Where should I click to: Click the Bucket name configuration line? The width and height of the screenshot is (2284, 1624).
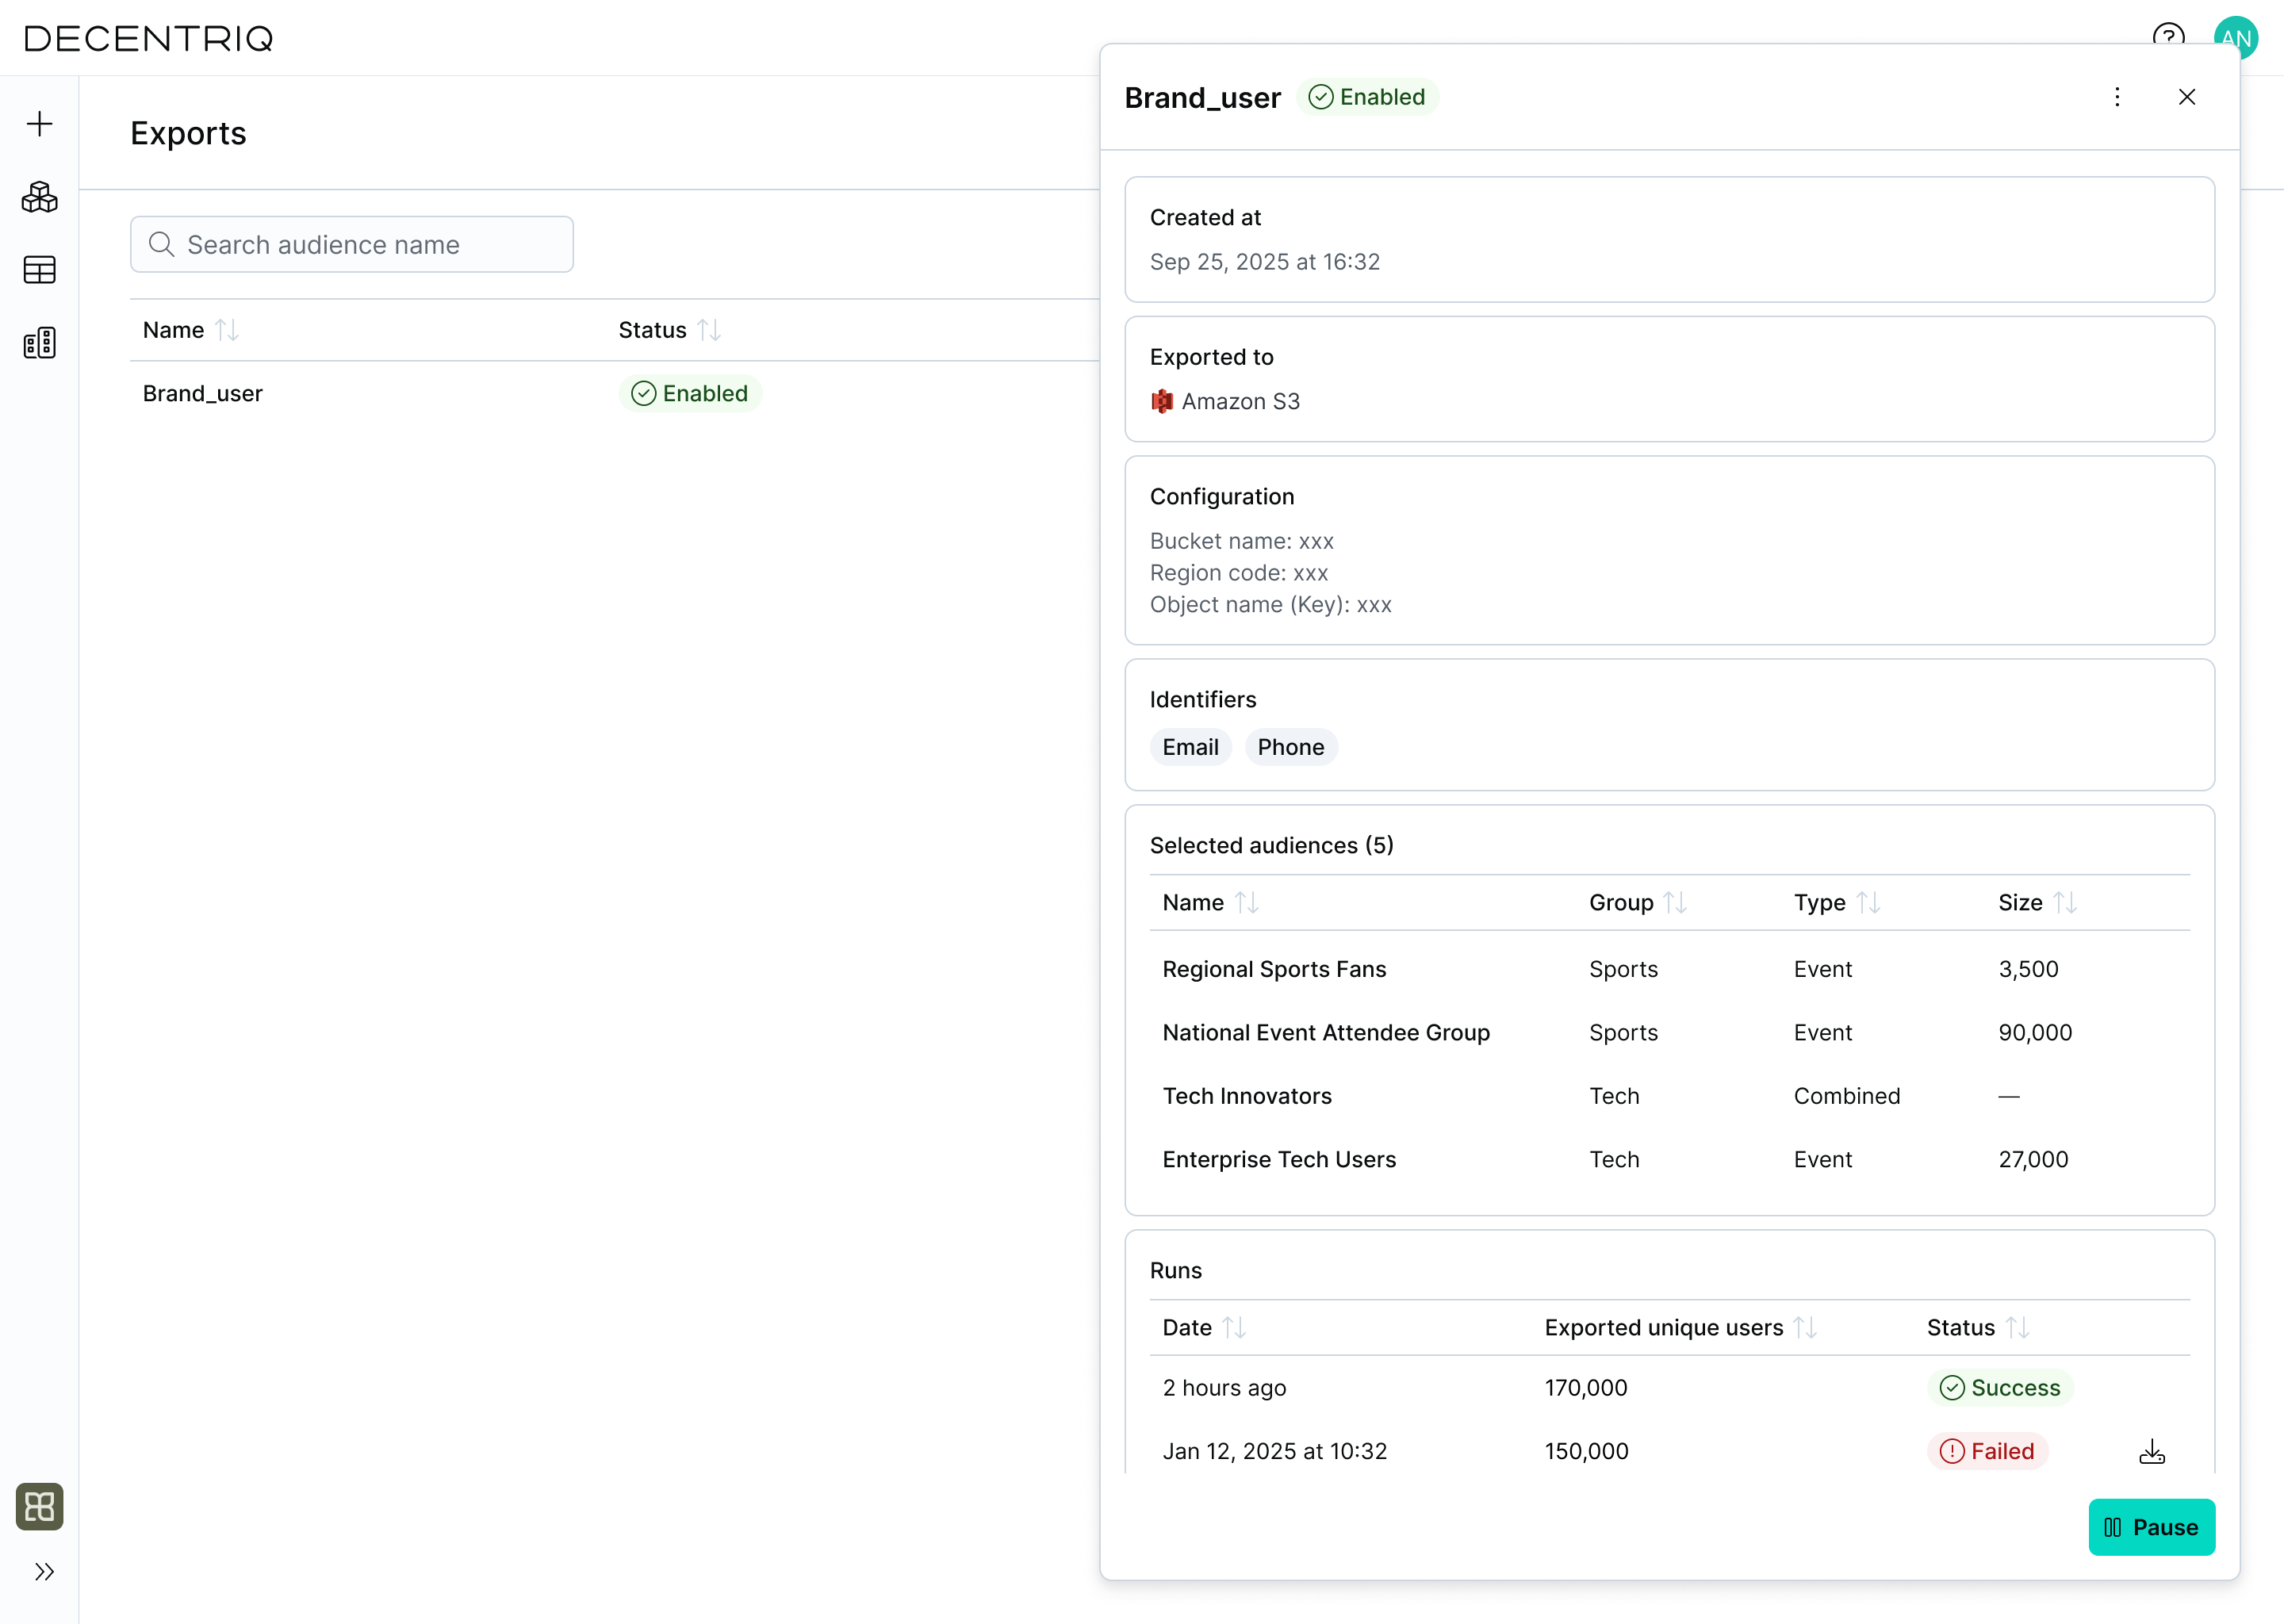tap(1242, 541)
